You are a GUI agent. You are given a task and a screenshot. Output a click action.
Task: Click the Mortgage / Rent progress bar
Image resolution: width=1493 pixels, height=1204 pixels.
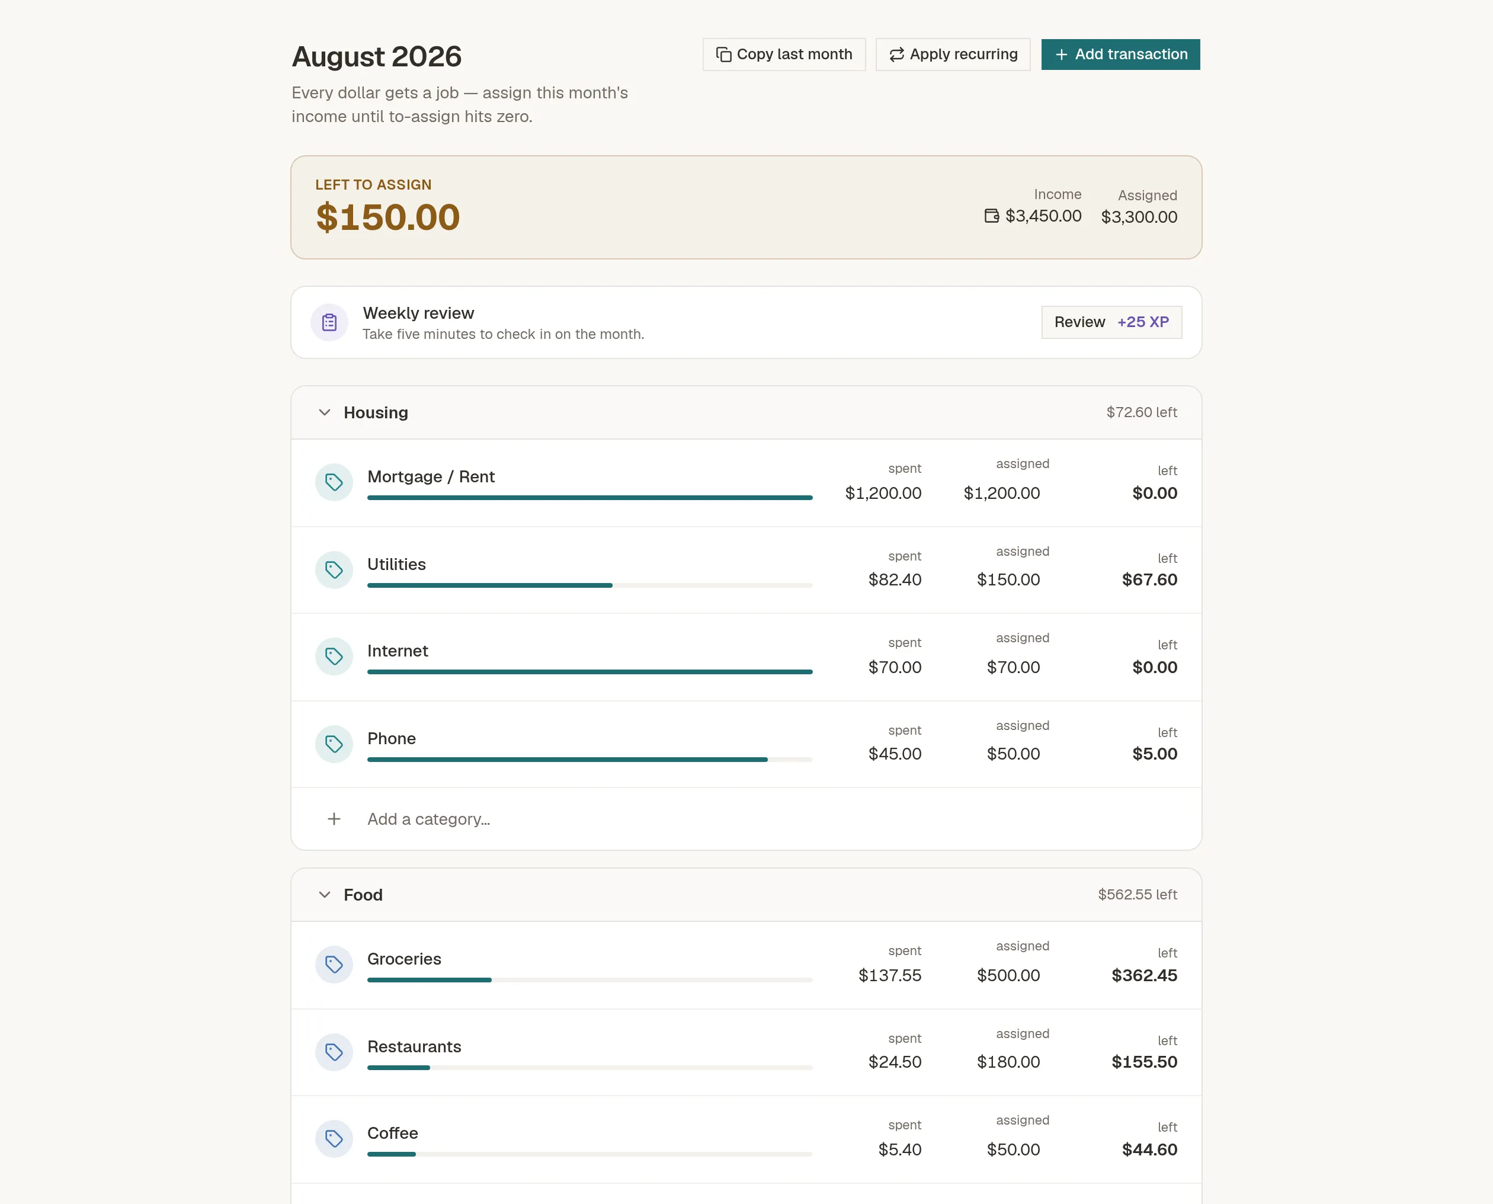tap(589, 497)
